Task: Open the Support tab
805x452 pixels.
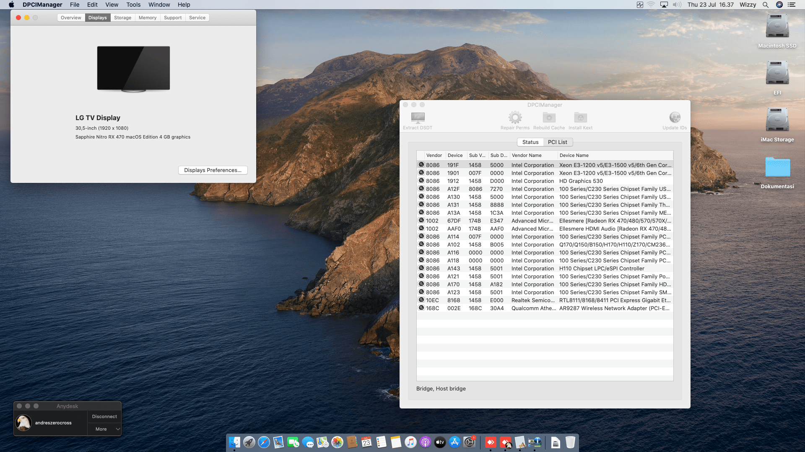Action: click(x=173, y=18)
